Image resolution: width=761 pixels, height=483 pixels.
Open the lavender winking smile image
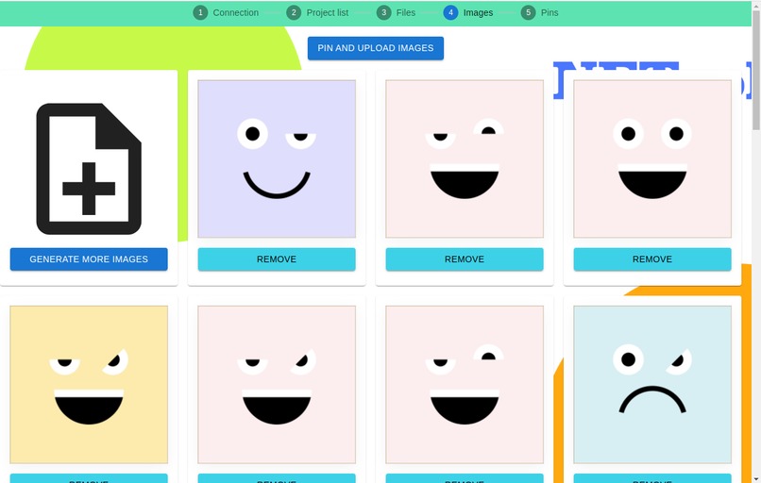coord(277,159)
